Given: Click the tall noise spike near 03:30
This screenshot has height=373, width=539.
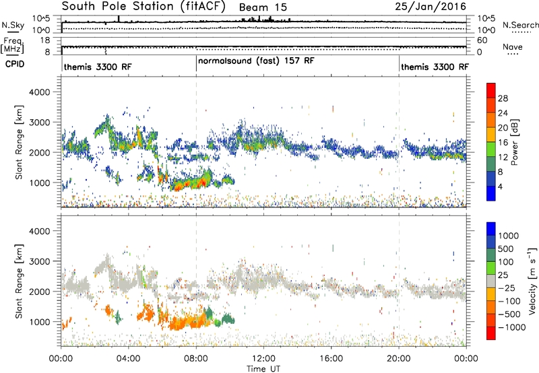Looking at the screenshot, I should (119, 19).
